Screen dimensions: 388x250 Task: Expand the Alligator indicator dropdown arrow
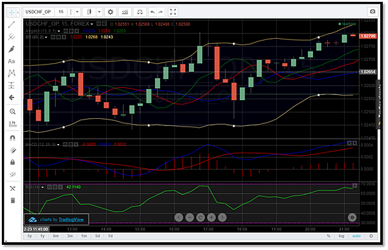point(59,31)
